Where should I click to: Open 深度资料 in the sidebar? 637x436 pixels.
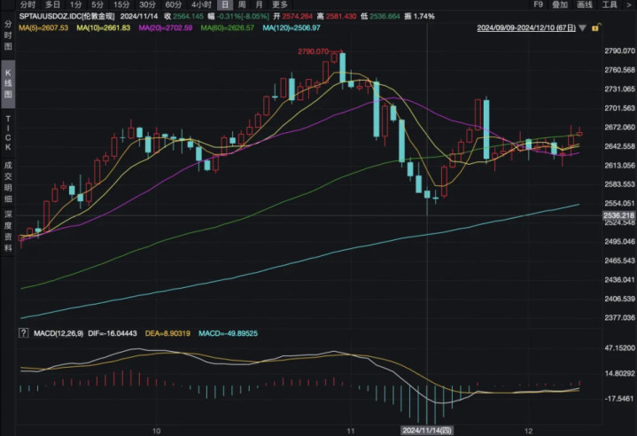point(8,226)
